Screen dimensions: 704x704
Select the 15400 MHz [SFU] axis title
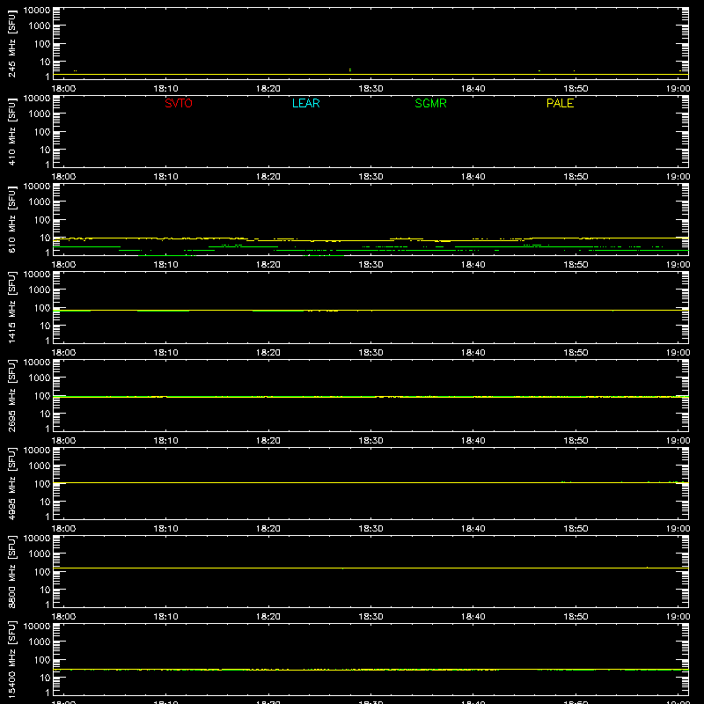pos(11,659)
